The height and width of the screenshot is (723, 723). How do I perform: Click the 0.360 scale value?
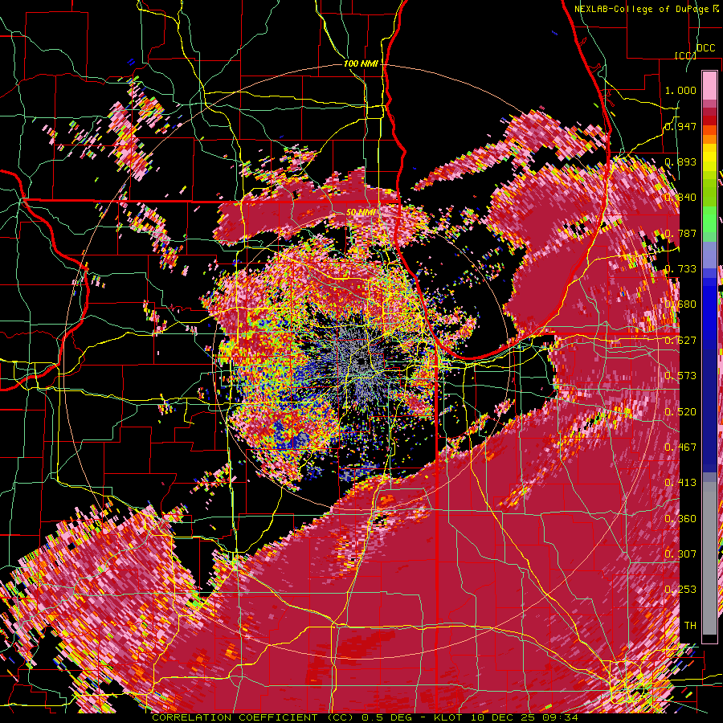680,519
